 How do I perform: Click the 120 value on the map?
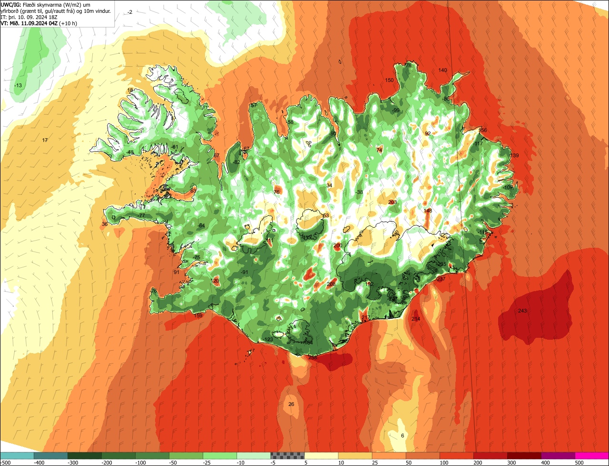pos(215,281)
